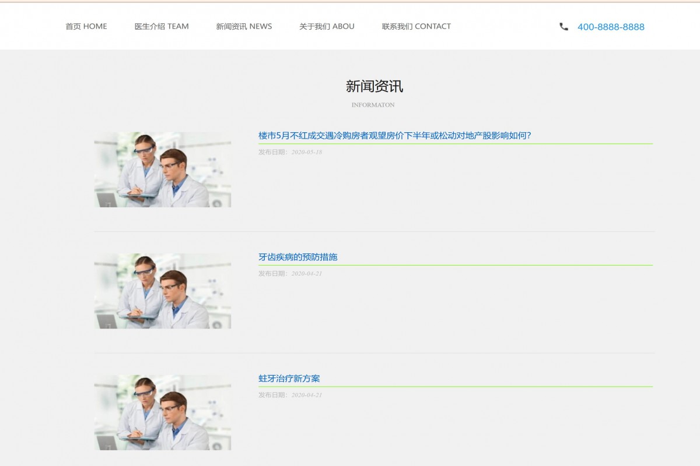Click the first article's dentist photo thumbnail
700x466 pixels.
click(x=163, y=169)
